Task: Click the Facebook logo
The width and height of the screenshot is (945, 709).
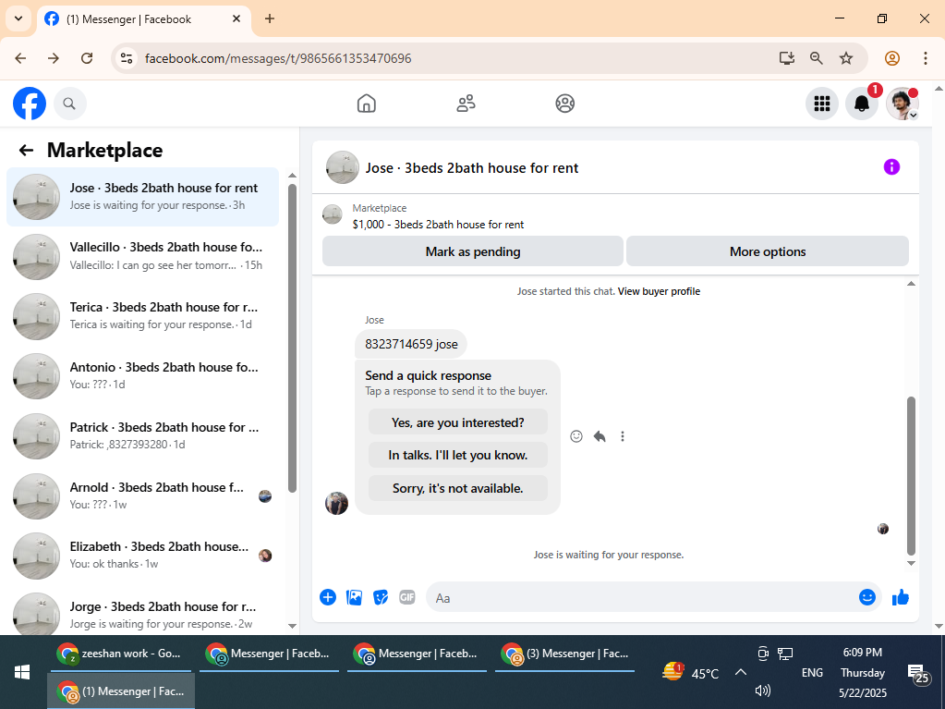Action: click(30, 104)
